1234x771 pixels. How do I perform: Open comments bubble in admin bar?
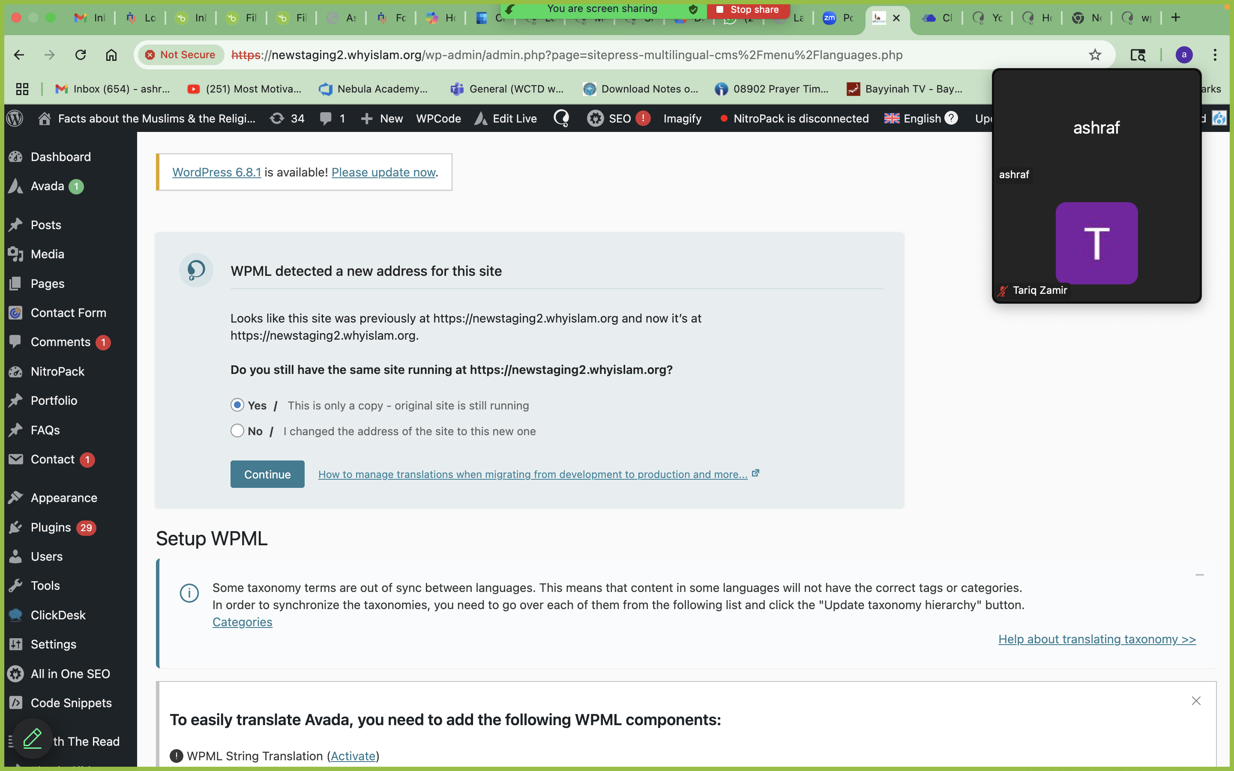click(332, 119)
